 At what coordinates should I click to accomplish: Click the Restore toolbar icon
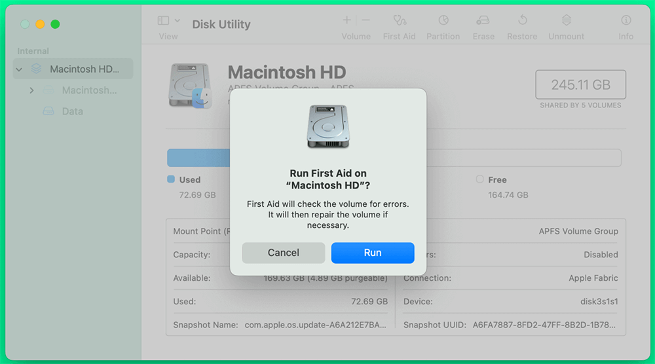tap(523, 20)
